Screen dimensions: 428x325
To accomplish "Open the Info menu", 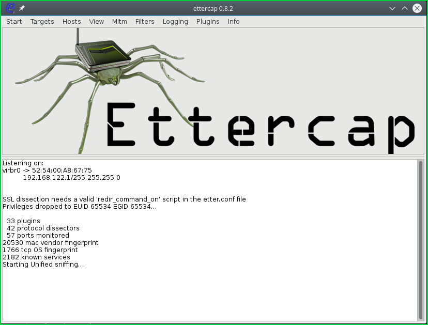I will coord(234,22).
